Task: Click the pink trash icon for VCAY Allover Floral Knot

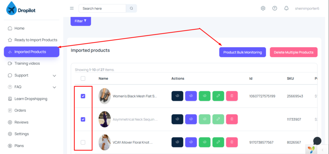Action: (232, 142)
